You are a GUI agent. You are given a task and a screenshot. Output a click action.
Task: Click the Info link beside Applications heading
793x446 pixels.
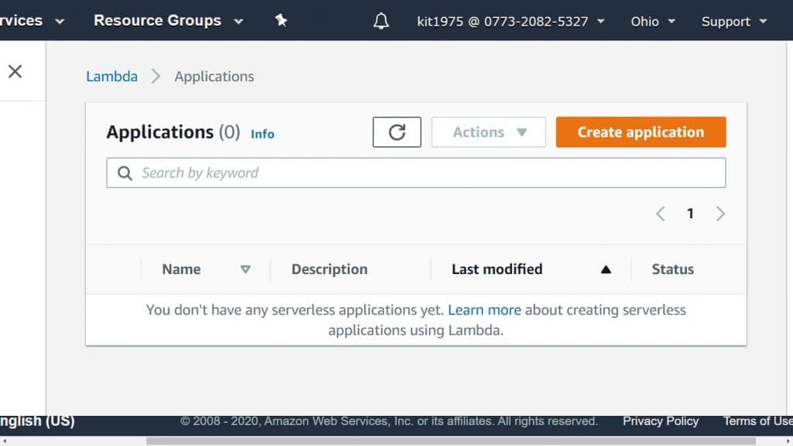click(262, 134)
